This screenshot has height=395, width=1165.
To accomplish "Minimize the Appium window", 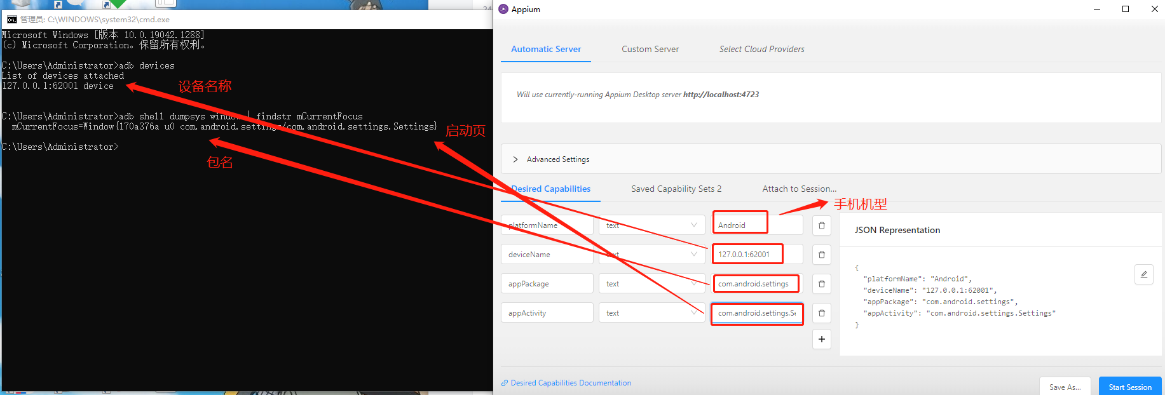I will (x=1096, y=9).
